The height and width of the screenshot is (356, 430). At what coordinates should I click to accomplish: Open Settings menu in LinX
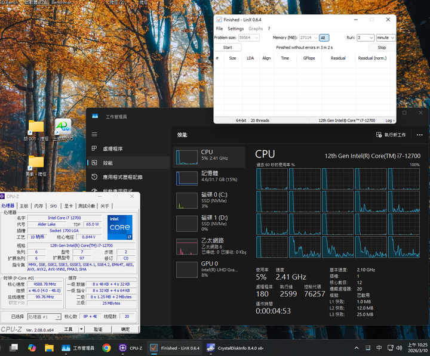235,29
